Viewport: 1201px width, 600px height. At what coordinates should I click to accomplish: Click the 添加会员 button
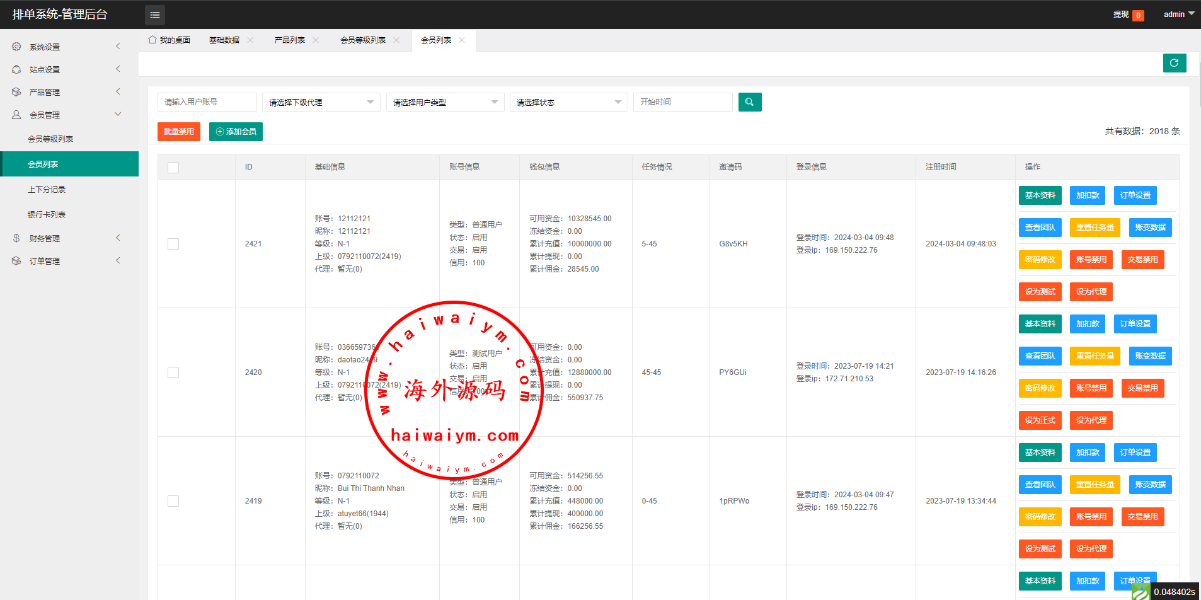coord(236,132)
